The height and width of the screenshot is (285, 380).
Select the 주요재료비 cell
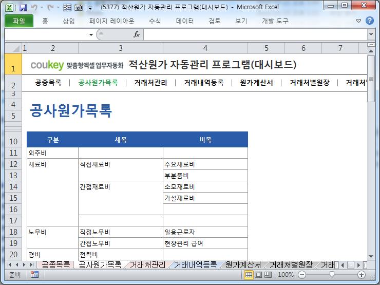point(205,164)
